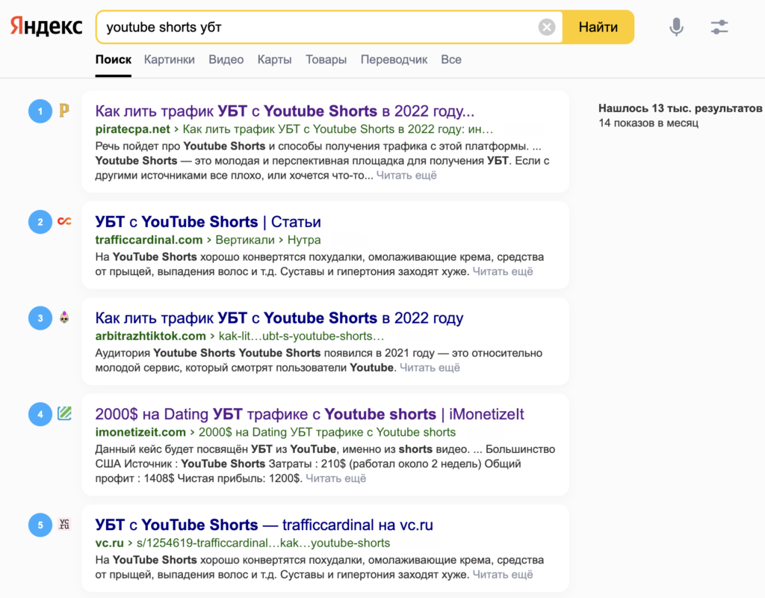Switch to the Картинки tab
Viewport: 765px width, 598px height.
(x=170, y=60)
